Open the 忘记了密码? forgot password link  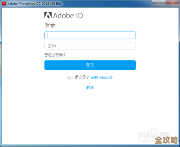point(55,55)
